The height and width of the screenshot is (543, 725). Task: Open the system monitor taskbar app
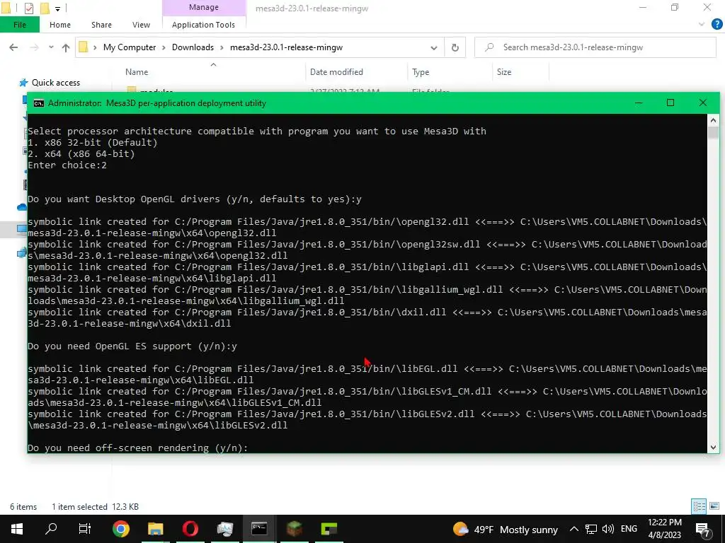(x=224, y=529)
